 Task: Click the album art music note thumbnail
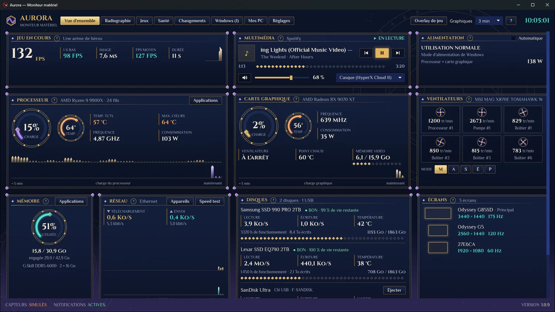[x=247, y=53]
